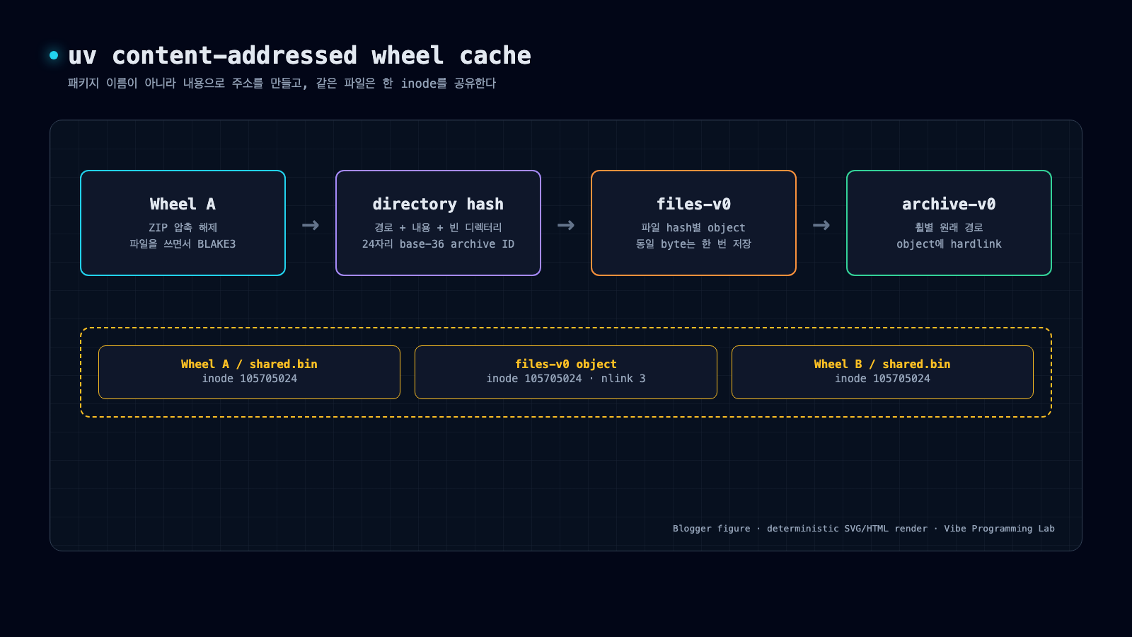Viewport: 1132px width, 637px height.
Task: Click '파일을 쓰면서 BLAKE3' line
Action: pos(183,244)
